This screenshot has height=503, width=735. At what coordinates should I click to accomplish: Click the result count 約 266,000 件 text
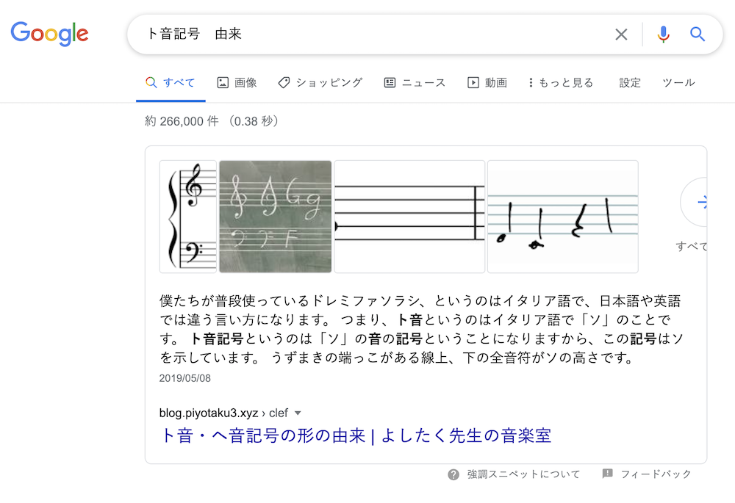pyautogui.click(x=182, y=121)
